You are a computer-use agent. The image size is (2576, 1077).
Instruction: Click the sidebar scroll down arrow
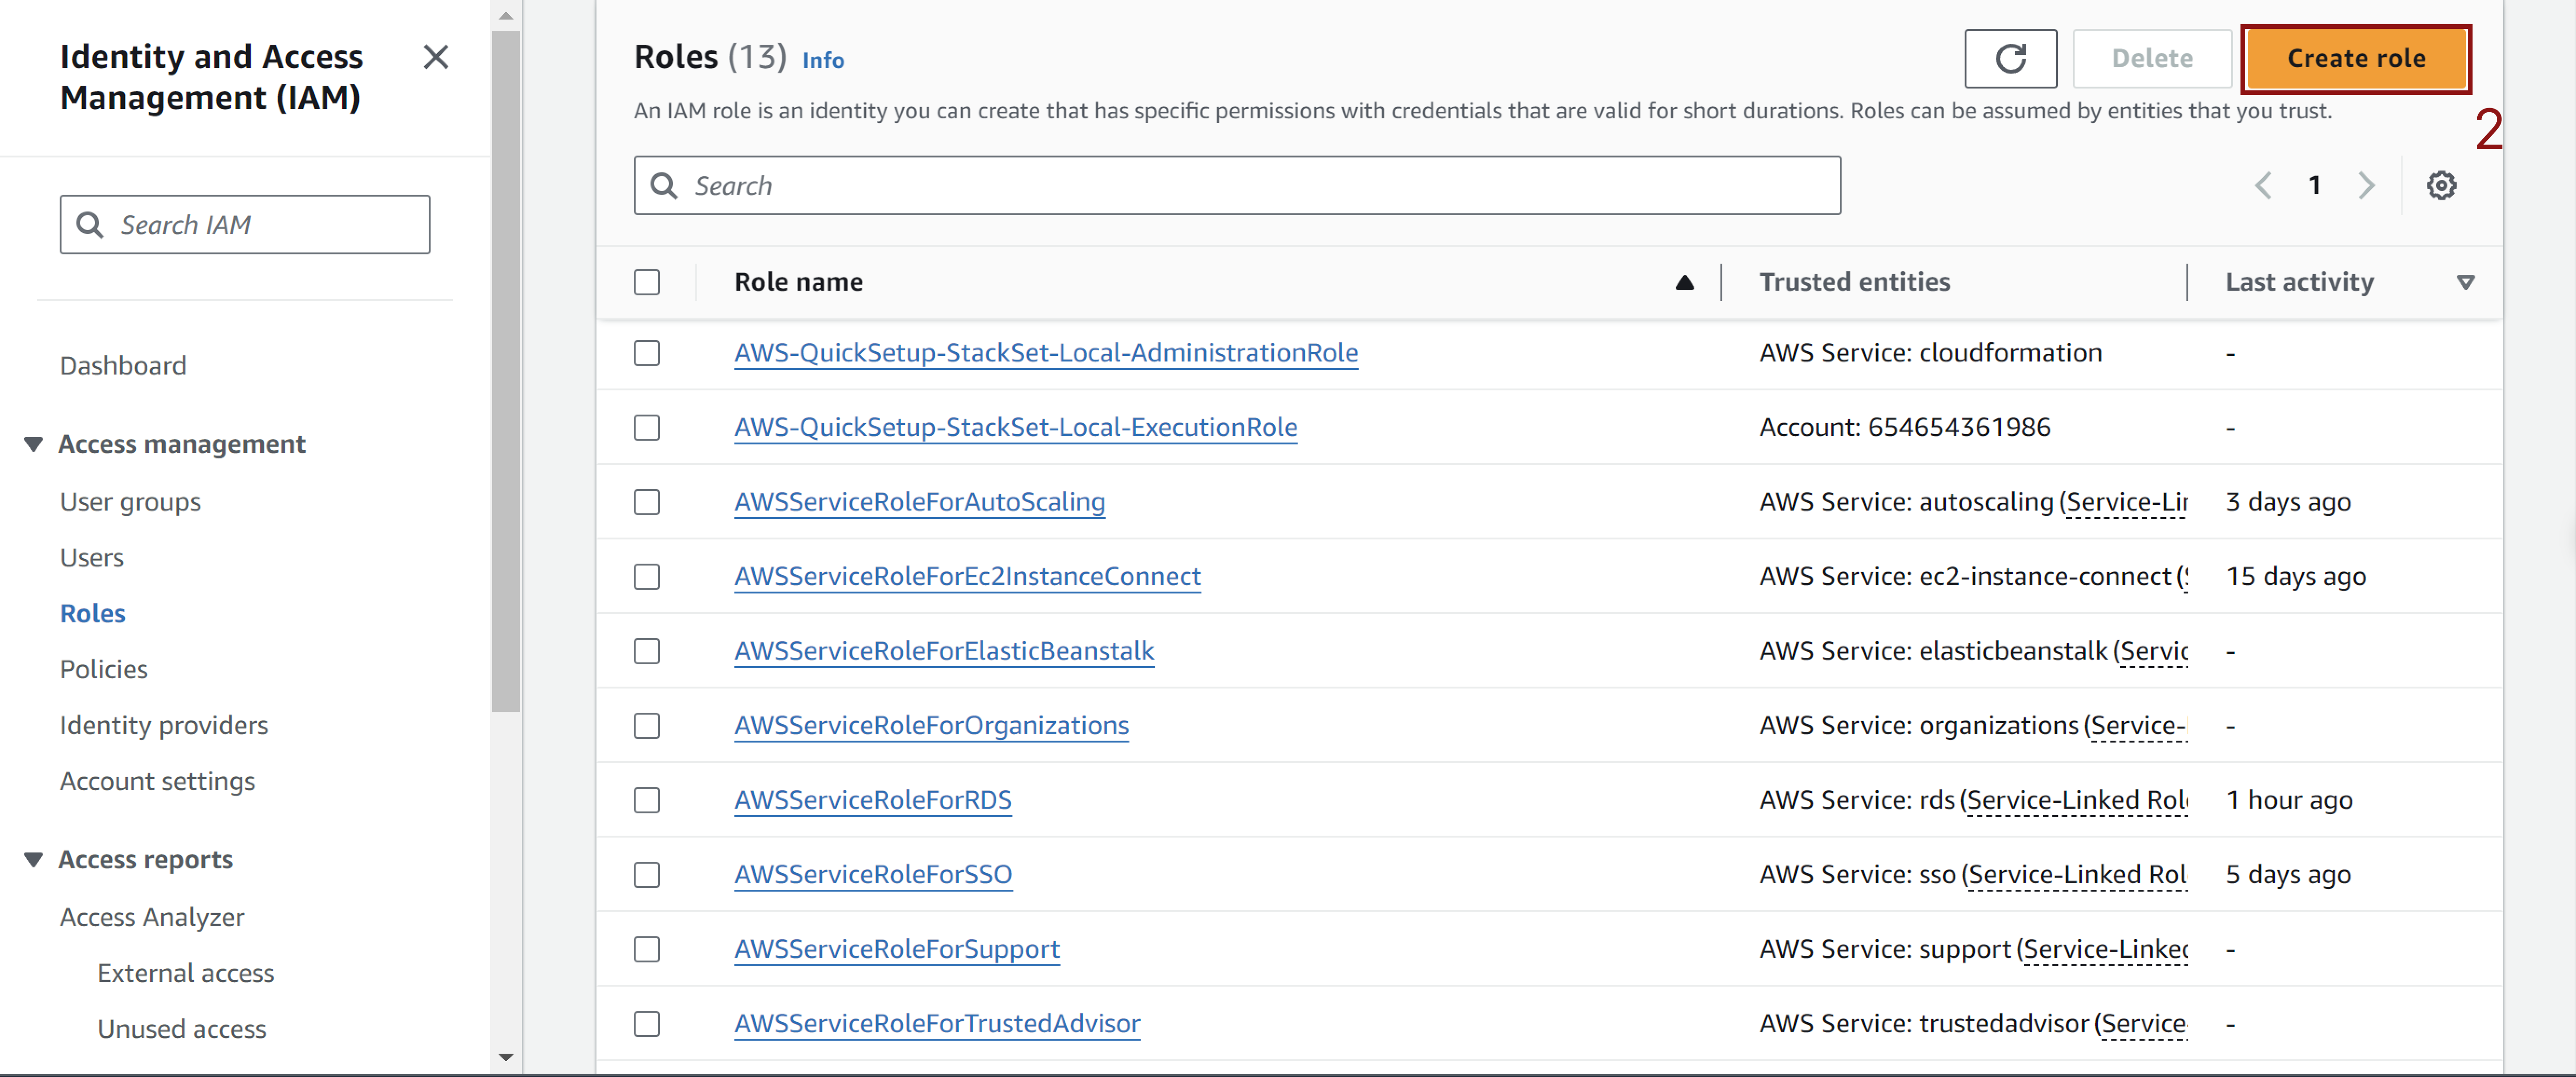tap(506, 1058)
